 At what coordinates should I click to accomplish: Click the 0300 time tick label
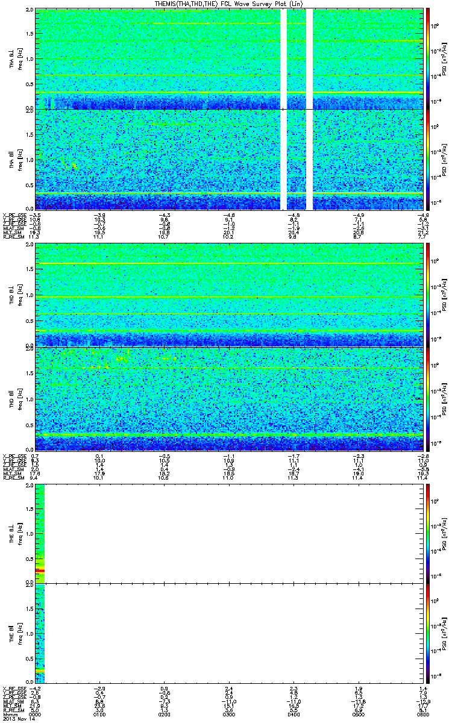coord(229,714)
